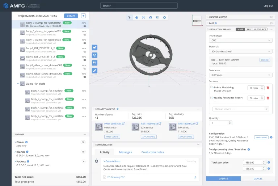278x186 pixels.
Task: Switch to the Activity tab
Action: coord(105,152)
